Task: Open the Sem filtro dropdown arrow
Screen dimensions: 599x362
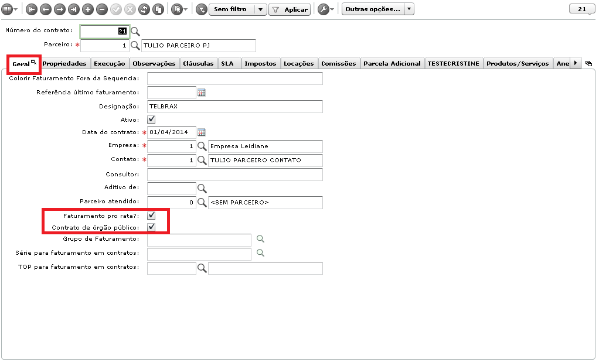Action: pyautogui.click(x=261, y=9)
